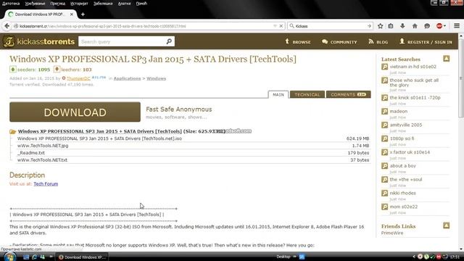Open a new browser tab
This screenshot has height=261, width=464.
(x=83, y=14)
